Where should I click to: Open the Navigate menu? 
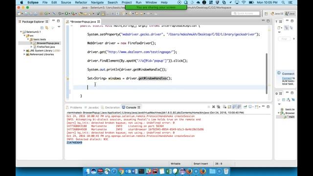point(97,2)
